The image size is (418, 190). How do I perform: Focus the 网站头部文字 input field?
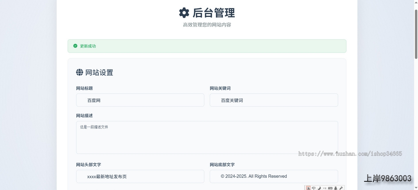click(x=140, y=176)
